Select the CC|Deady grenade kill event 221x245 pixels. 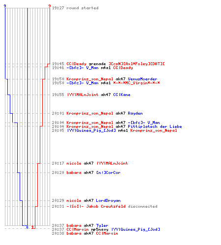(x=109, y=64)
